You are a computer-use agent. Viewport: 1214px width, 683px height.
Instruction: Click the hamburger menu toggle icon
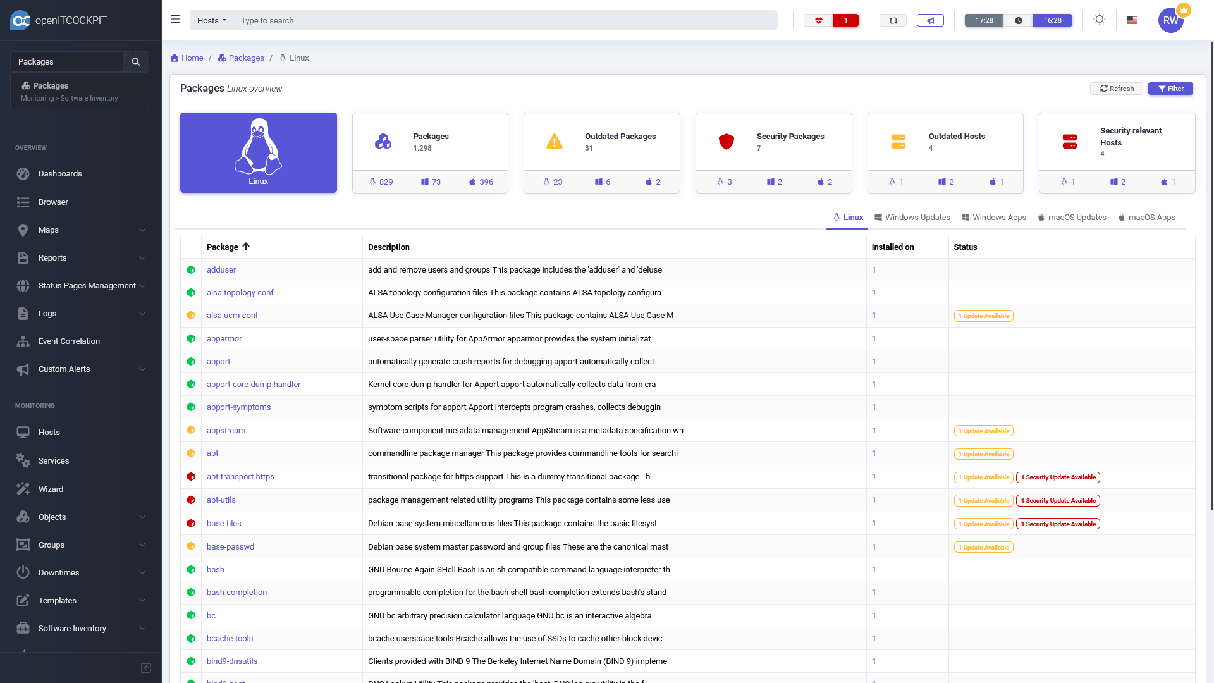pos(175,20)
